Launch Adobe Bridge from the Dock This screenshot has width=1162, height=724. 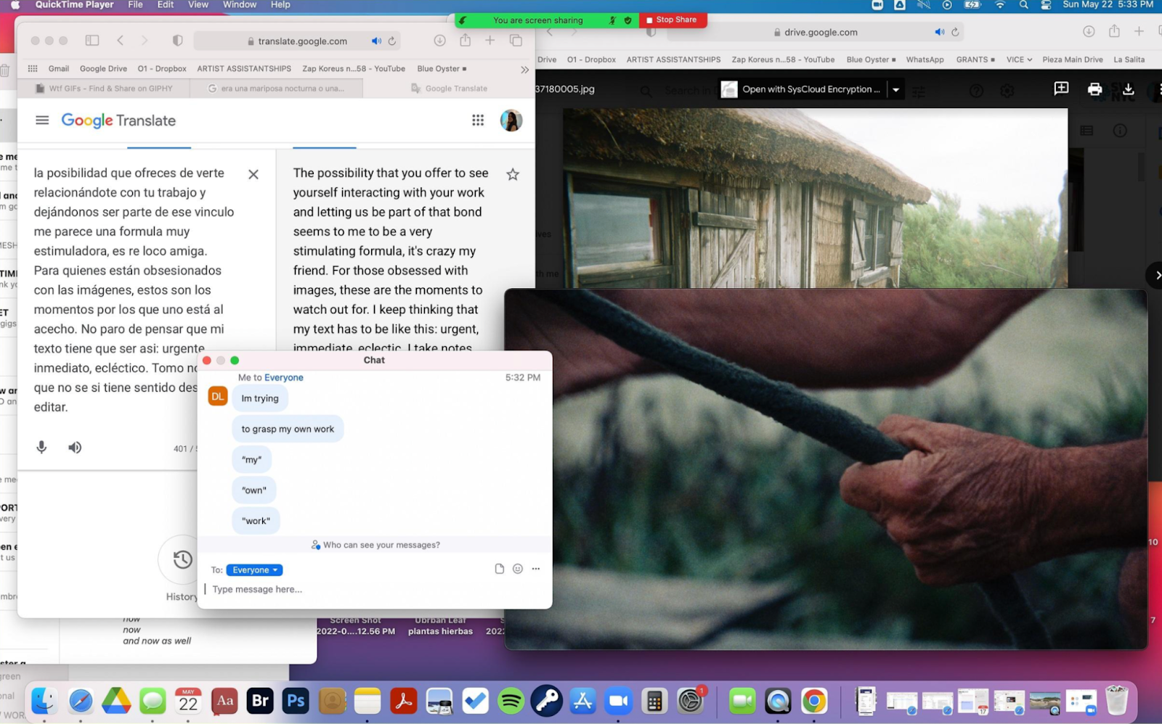pyautogui.click(x=260, y=701)
